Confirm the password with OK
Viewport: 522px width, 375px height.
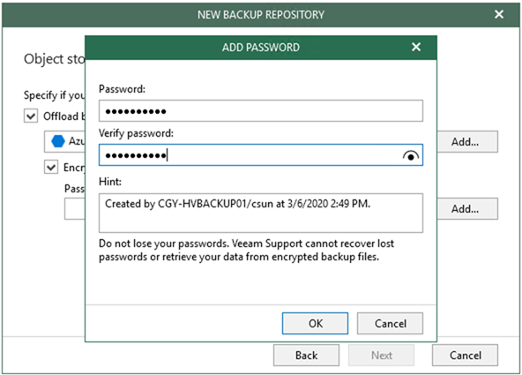point(315,323)
